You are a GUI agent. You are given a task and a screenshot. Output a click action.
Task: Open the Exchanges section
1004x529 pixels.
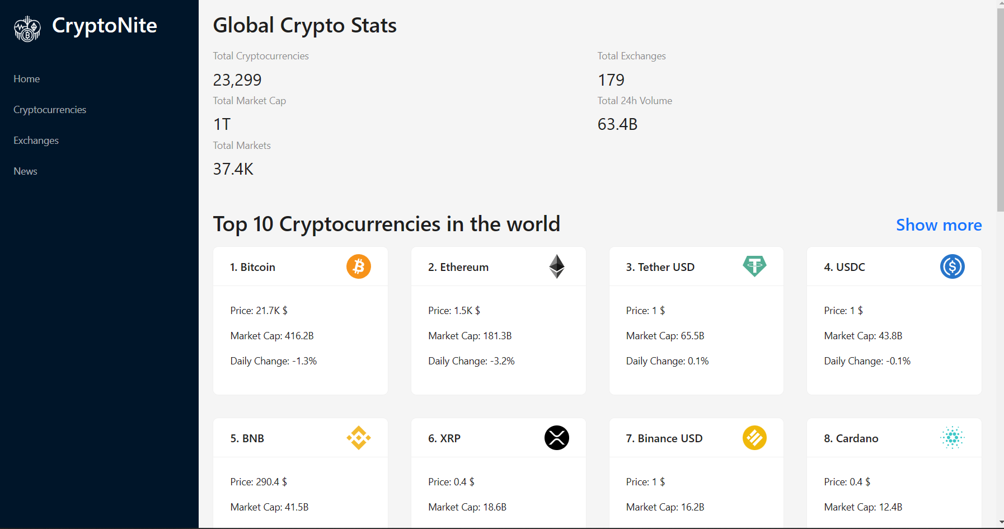[36, 141]
